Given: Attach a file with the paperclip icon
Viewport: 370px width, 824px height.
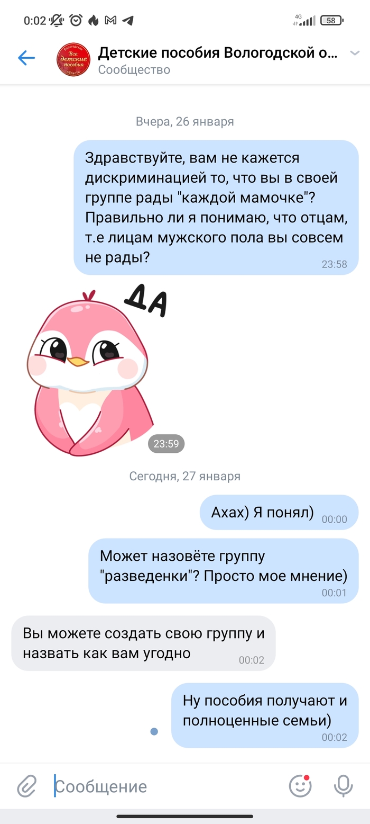Looking at the screenshot, I should tap(26, 786).
